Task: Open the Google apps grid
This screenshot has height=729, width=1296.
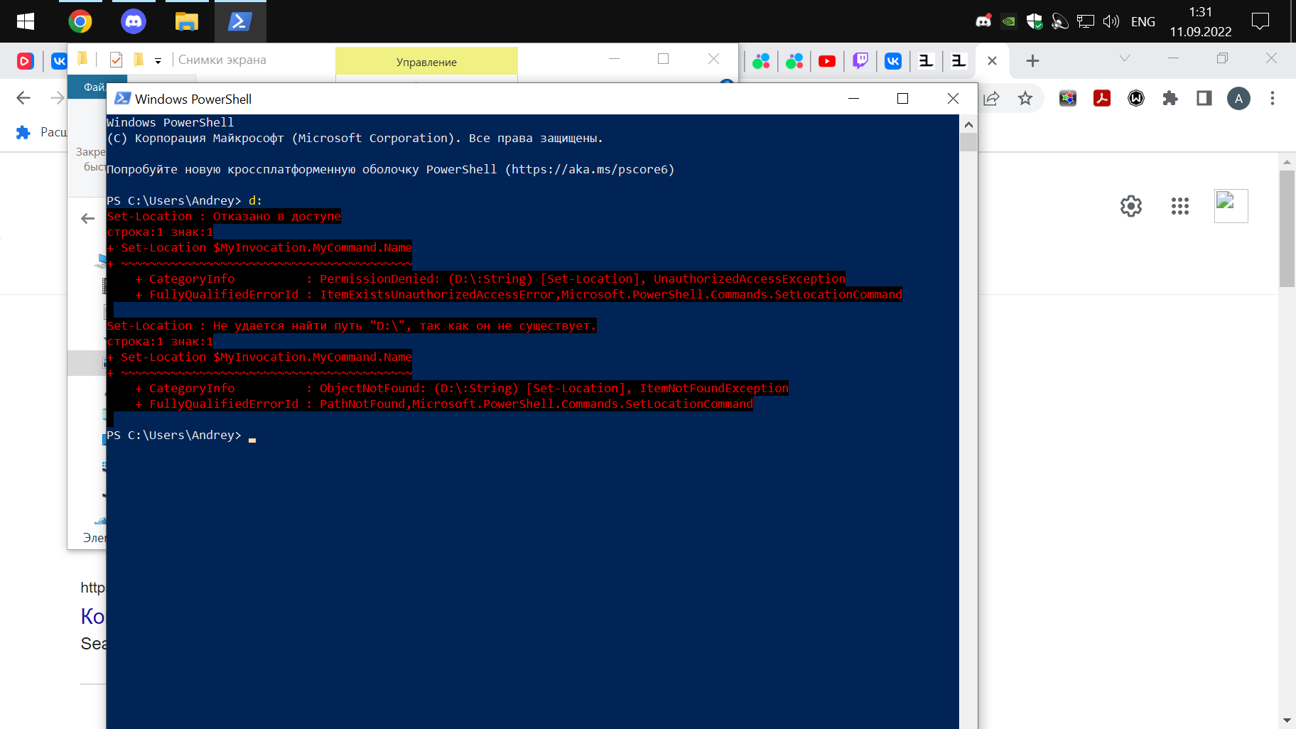Action: 1179,206
